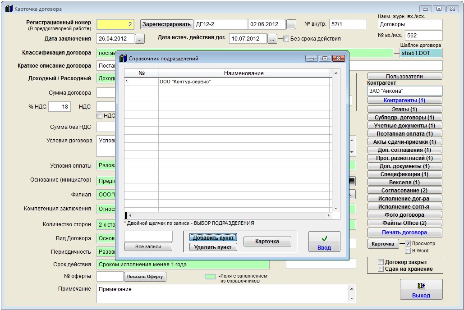Click the table icon beside Основание field
This screenshot has height=310, width=464.
(352, 181)
